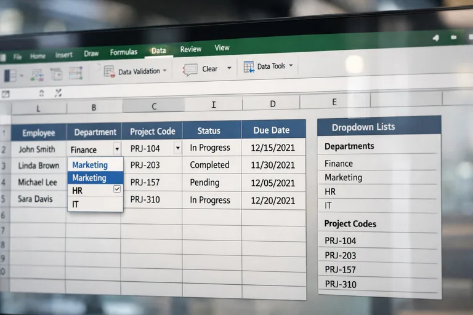
Task: Switch to the View tab
Action: pos(222,47)
